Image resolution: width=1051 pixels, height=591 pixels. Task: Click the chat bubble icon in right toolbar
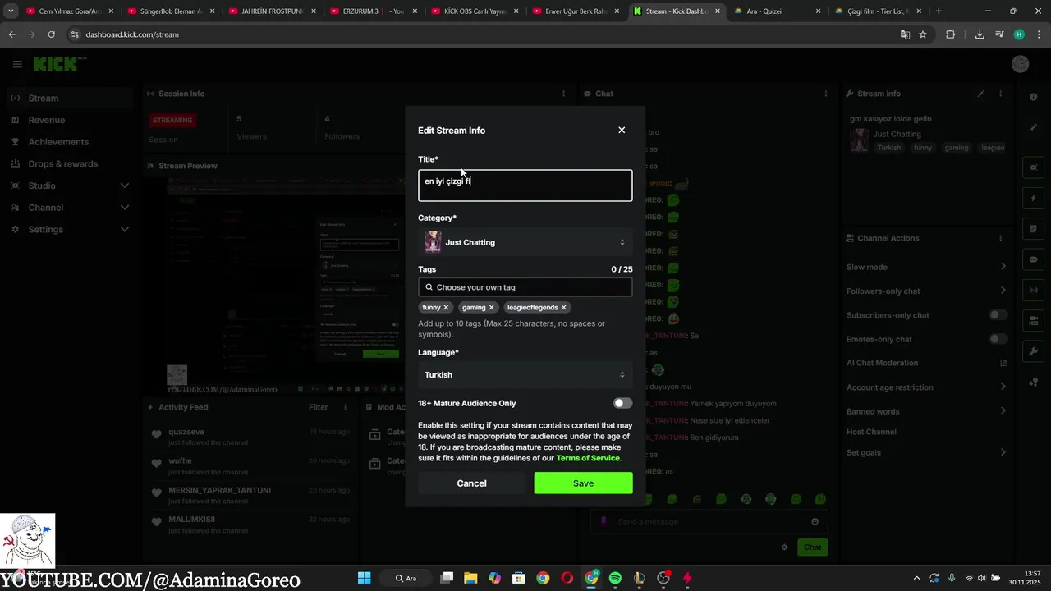tap(1033, 259)
